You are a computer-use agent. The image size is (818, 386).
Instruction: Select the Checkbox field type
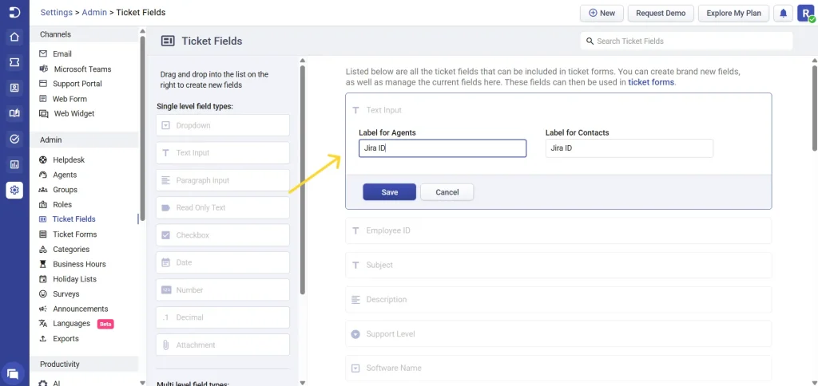tap(222, 235)
